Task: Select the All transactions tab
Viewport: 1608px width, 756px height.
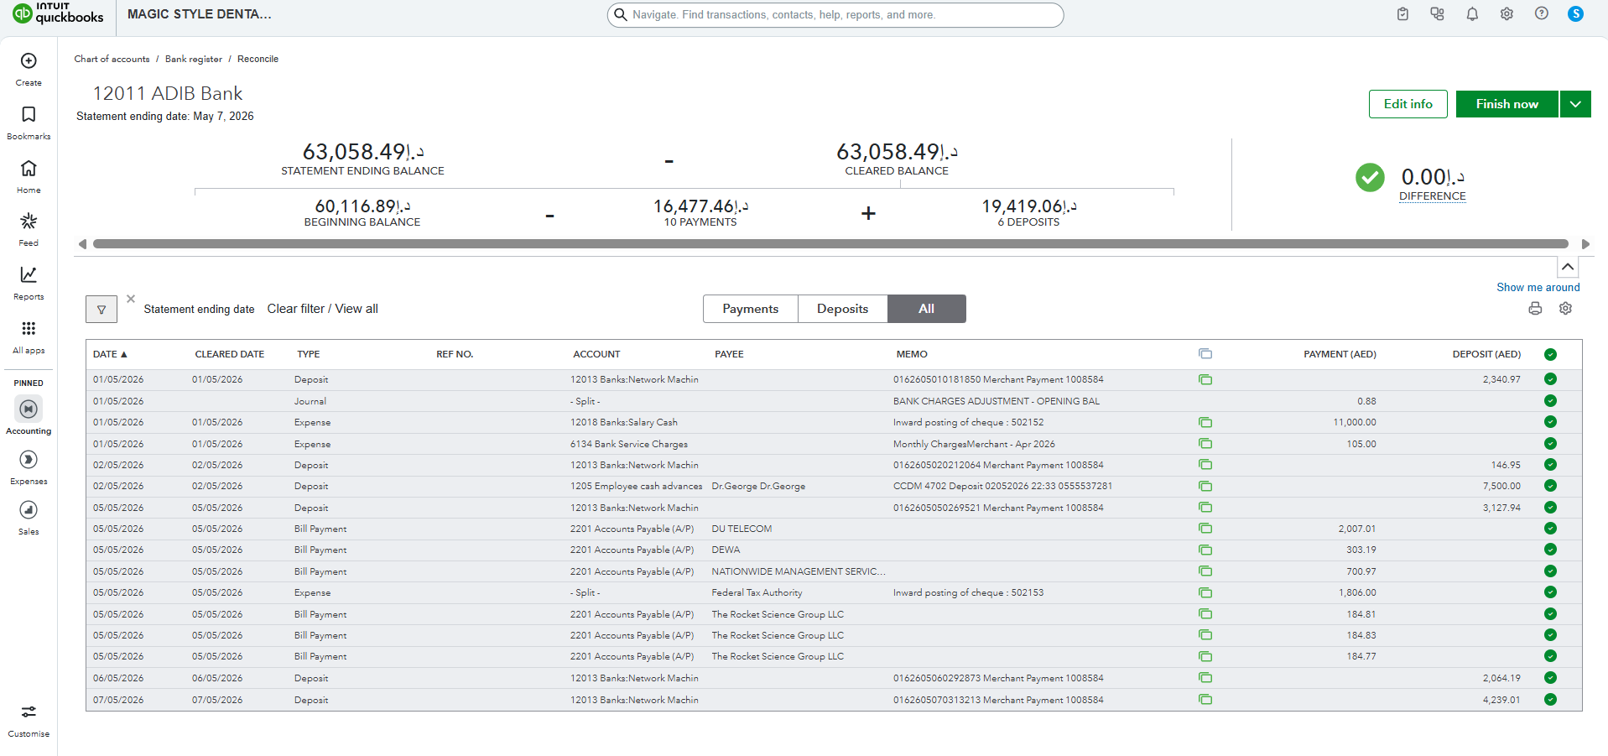Action: coord(926,309)
